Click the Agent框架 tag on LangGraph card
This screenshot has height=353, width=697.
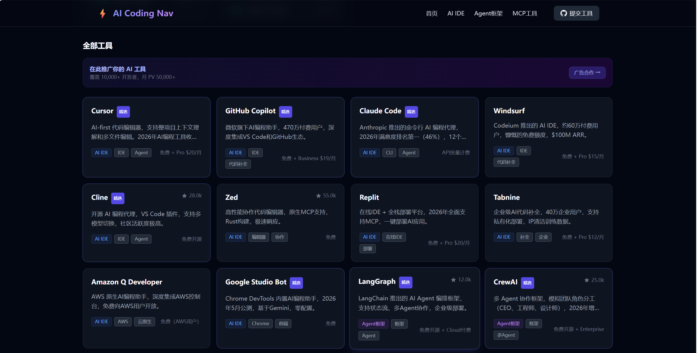point(373,324)
